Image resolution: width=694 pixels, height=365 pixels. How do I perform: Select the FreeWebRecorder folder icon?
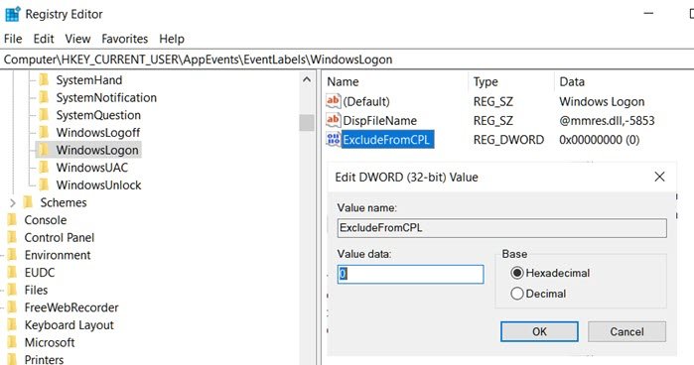[x=12, y=307]
